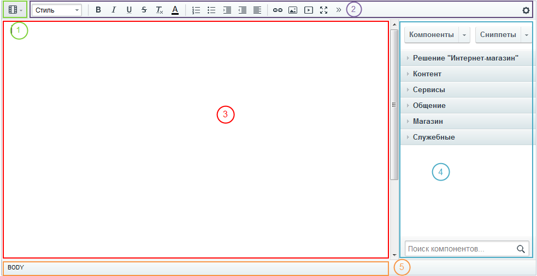537x276 pixels.
Task: Click the Компоненты button
Action: 432,35
